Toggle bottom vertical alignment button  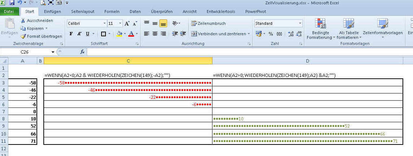(x=163, y=24)
